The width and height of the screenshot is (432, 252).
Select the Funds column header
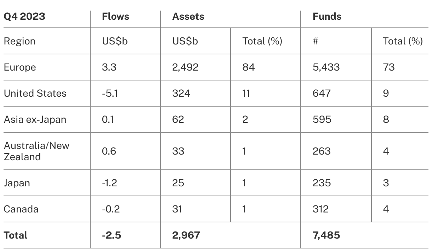coord(327,16)
